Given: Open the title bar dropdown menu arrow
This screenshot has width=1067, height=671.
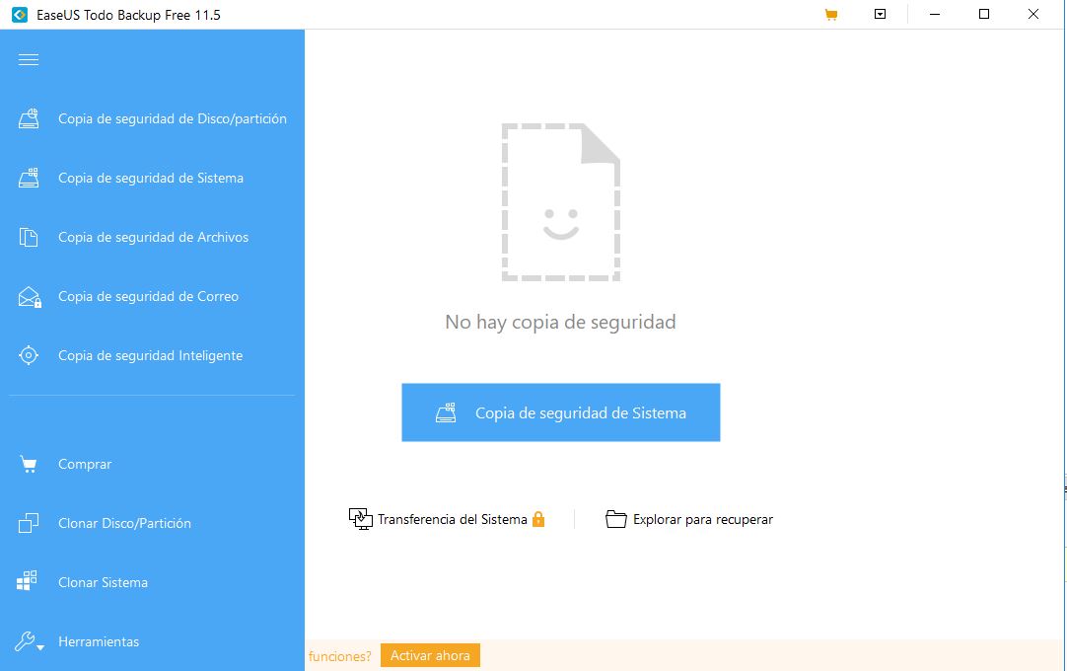Looking at the screenshot, I should tap(881, 15).
